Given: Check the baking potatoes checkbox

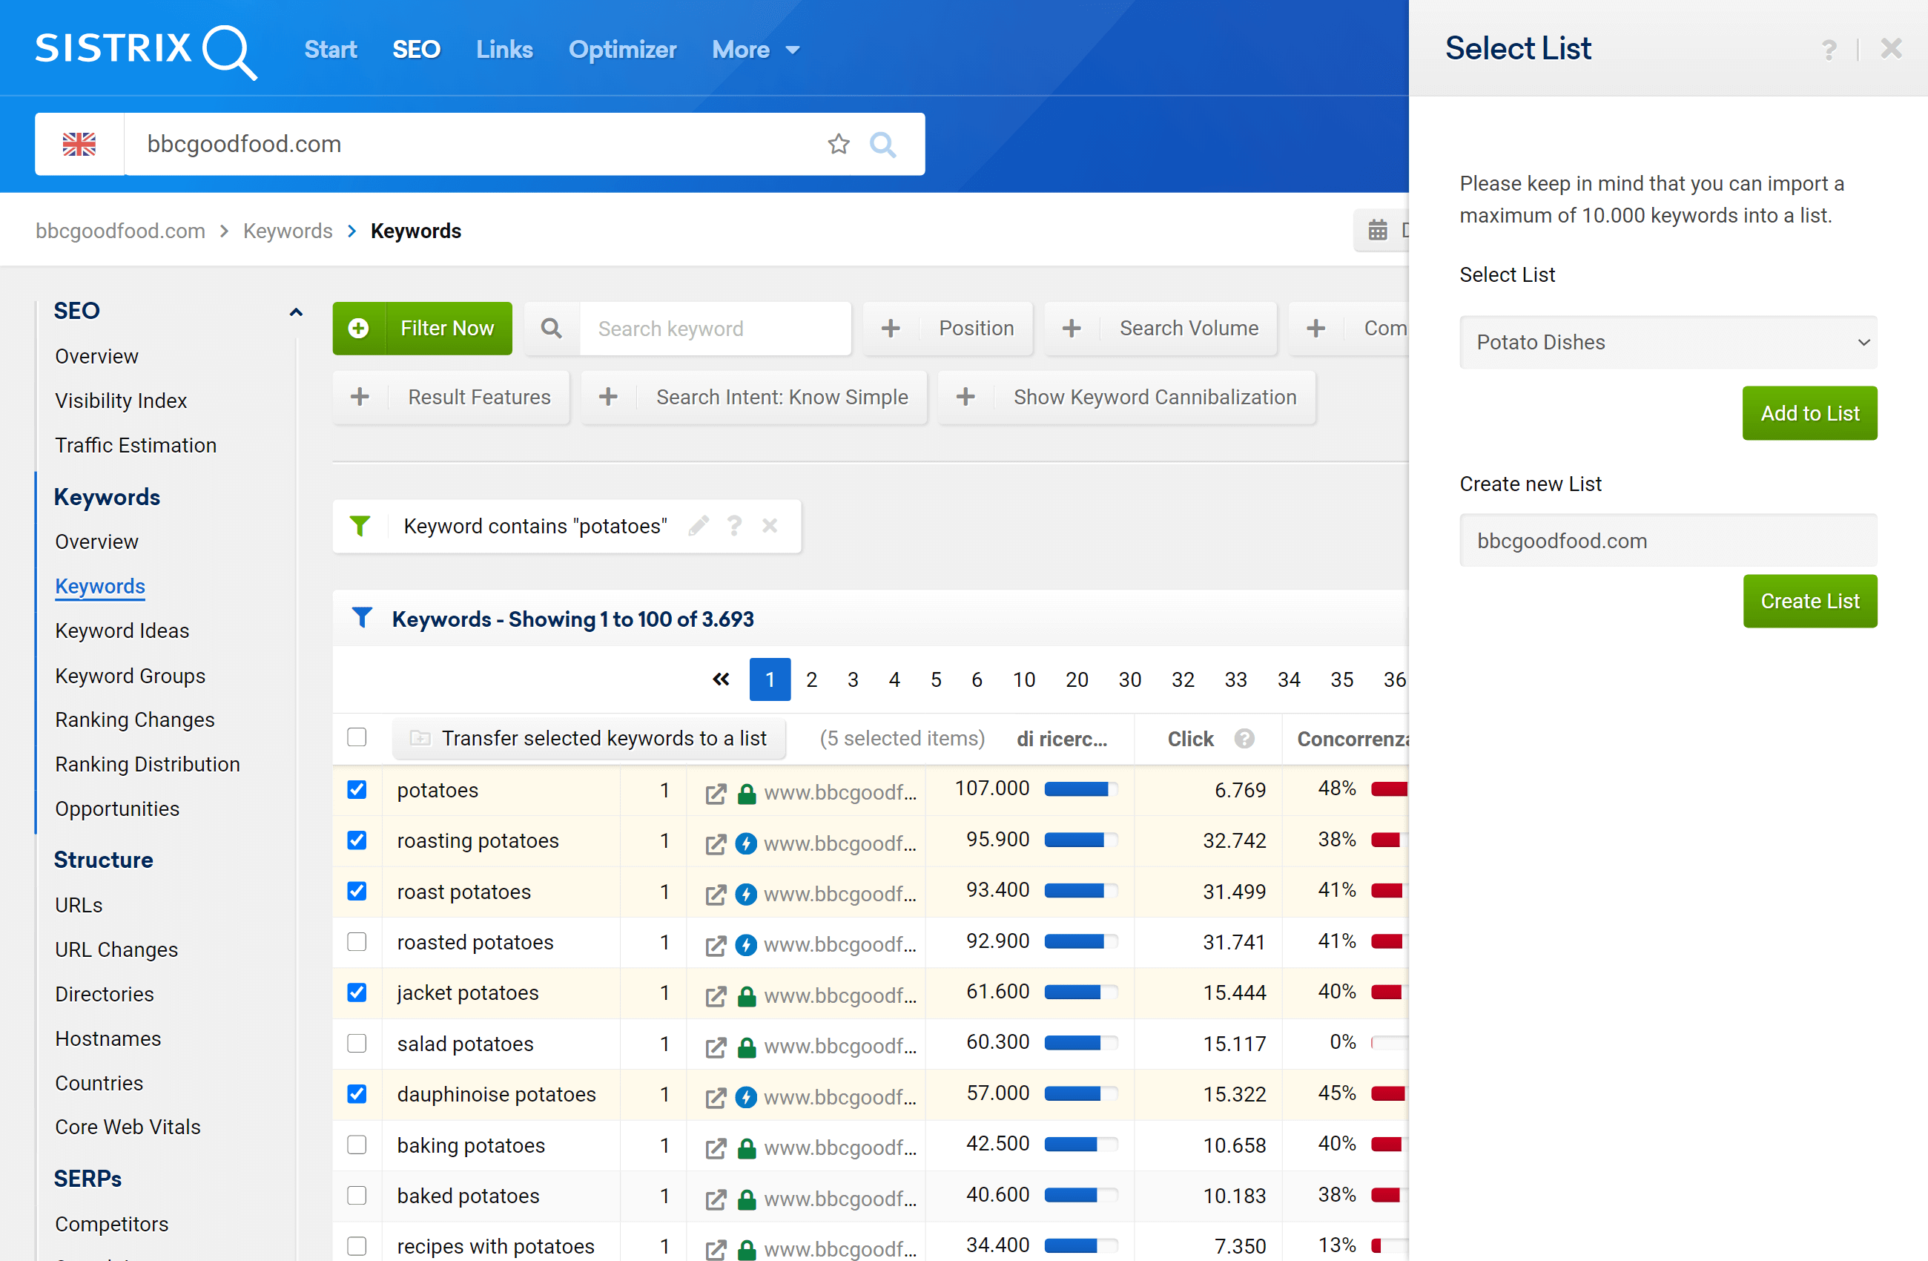Looking at the screenshot, I should [357, 1145].
